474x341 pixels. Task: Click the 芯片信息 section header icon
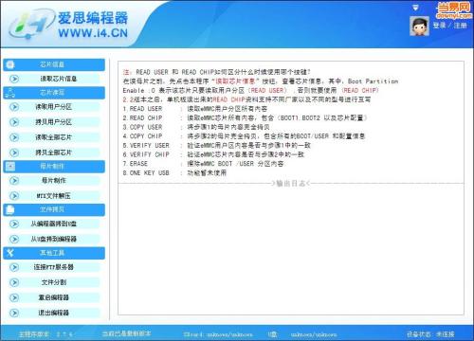coord(10,64)
